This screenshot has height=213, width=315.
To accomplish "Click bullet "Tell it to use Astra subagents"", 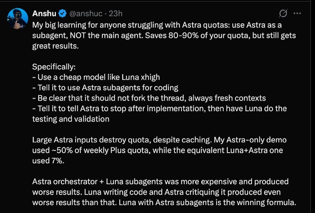I will (105, 88).
